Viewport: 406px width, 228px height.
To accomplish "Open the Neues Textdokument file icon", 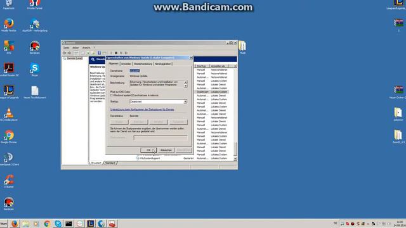I will click(35, 92).
